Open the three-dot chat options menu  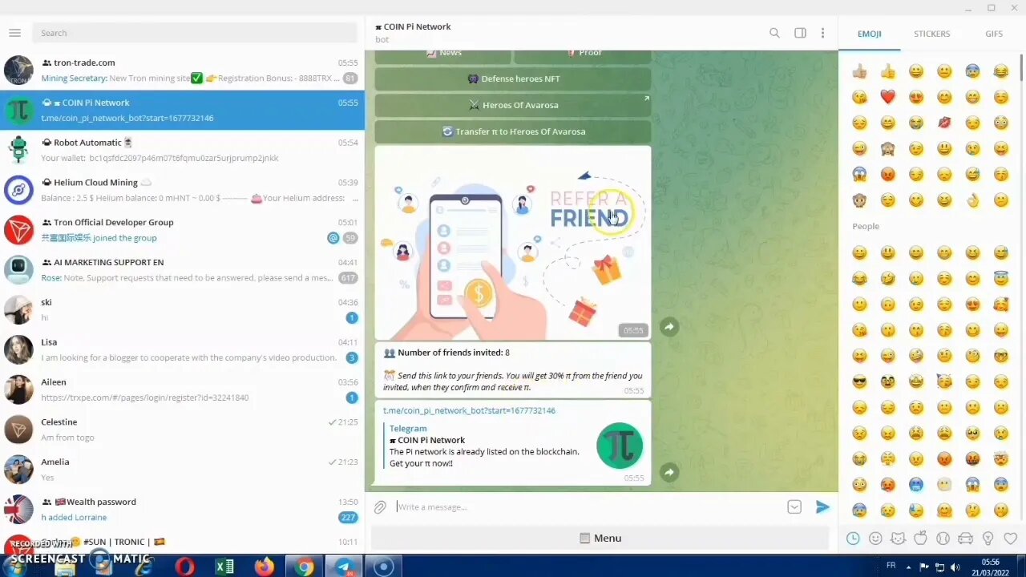point(822,33)
